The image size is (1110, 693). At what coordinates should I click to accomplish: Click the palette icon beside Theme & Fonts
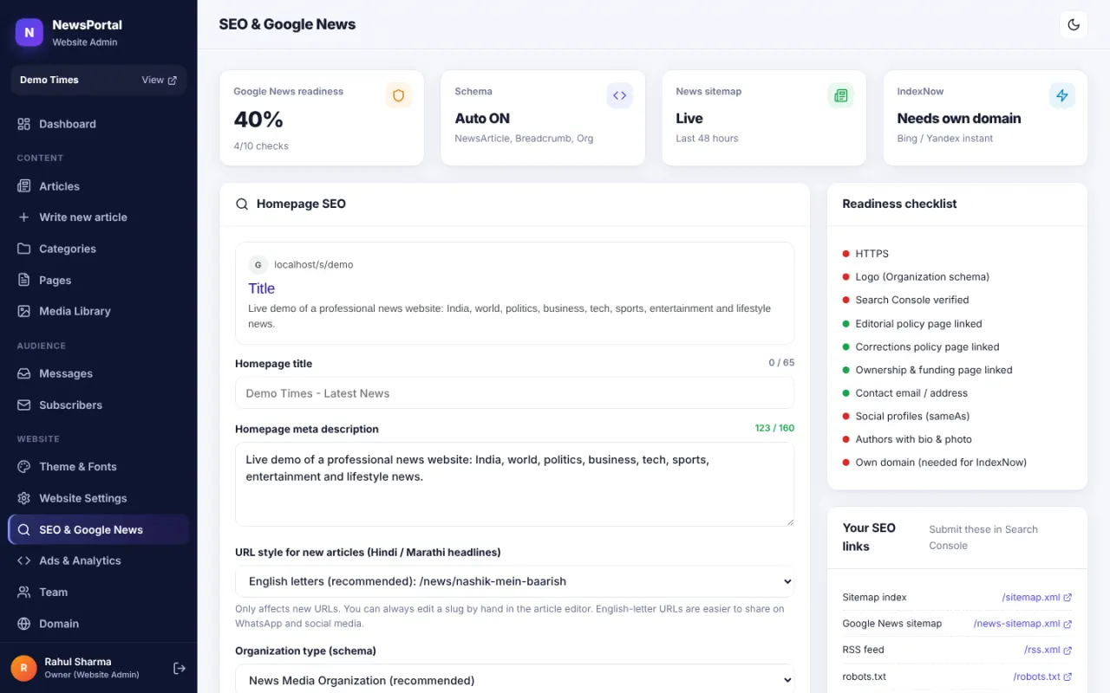click(x=24, y=467)
